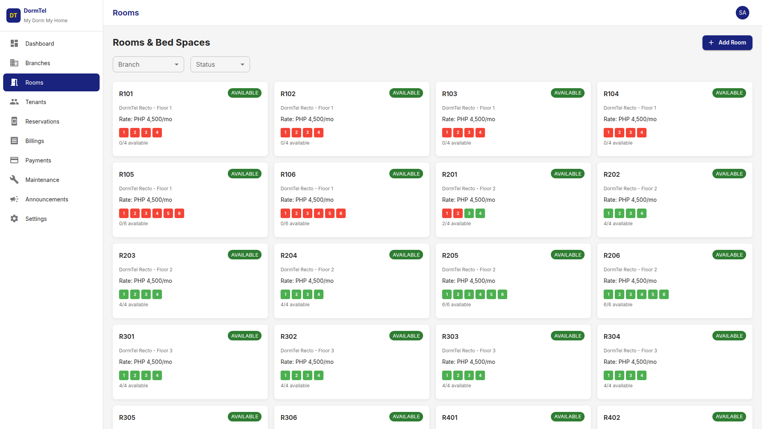Click the AVAILABLE badge on R204
The image size is (762, 429).
tap(406, 255)
